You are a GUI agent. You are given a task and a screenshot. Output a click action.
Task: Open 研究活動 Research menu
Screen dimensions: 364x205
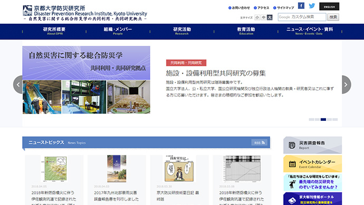pos(182,31)
